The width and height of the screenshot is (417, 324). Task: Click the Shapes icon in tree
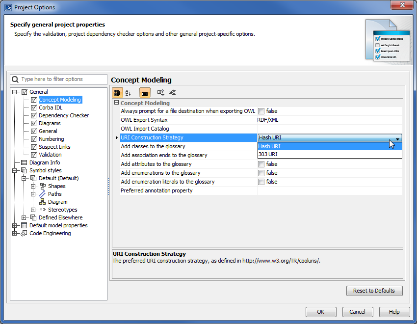43,186
